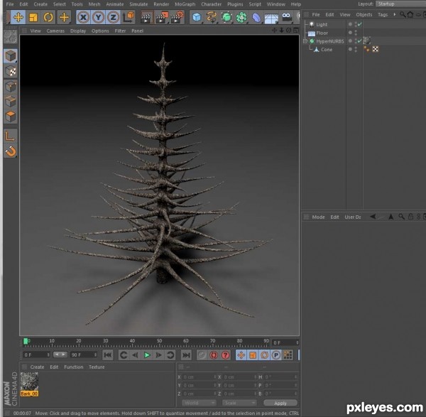Select the Floor object in Object Manager

tap(322, 33)
